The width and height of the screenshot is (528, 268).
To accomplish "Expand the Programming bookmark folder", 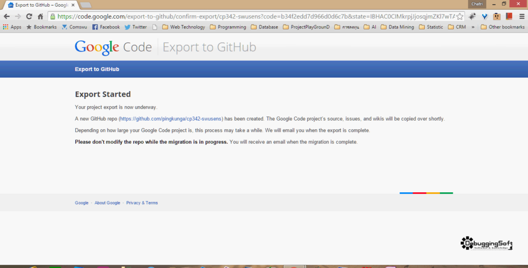I will coord(228,27).
